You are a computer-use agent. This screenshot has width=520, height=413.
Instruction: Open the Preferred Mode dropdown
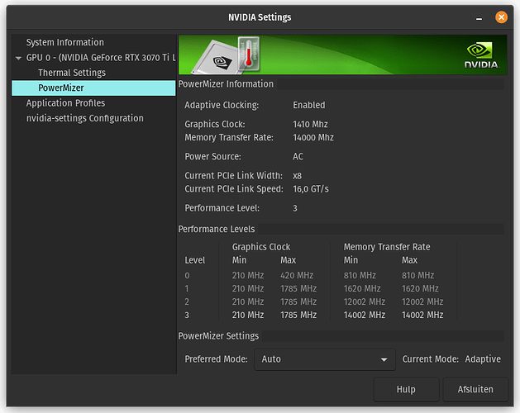[x=325, y=359]
